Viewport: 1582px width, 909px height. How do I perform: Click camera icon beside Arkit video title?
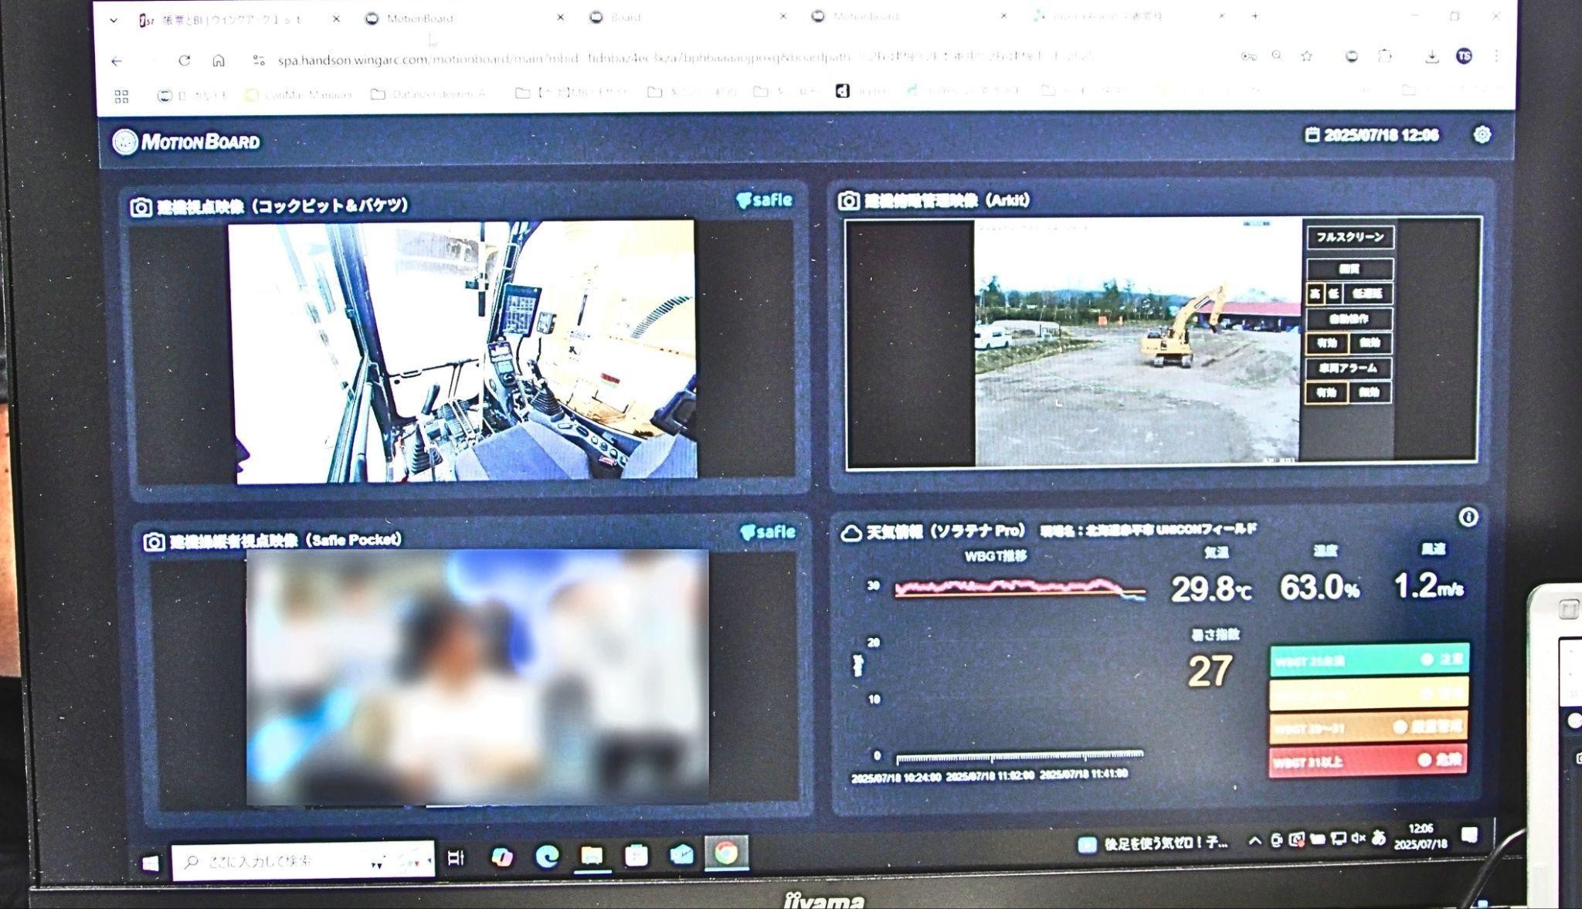(x=848, y=201)
